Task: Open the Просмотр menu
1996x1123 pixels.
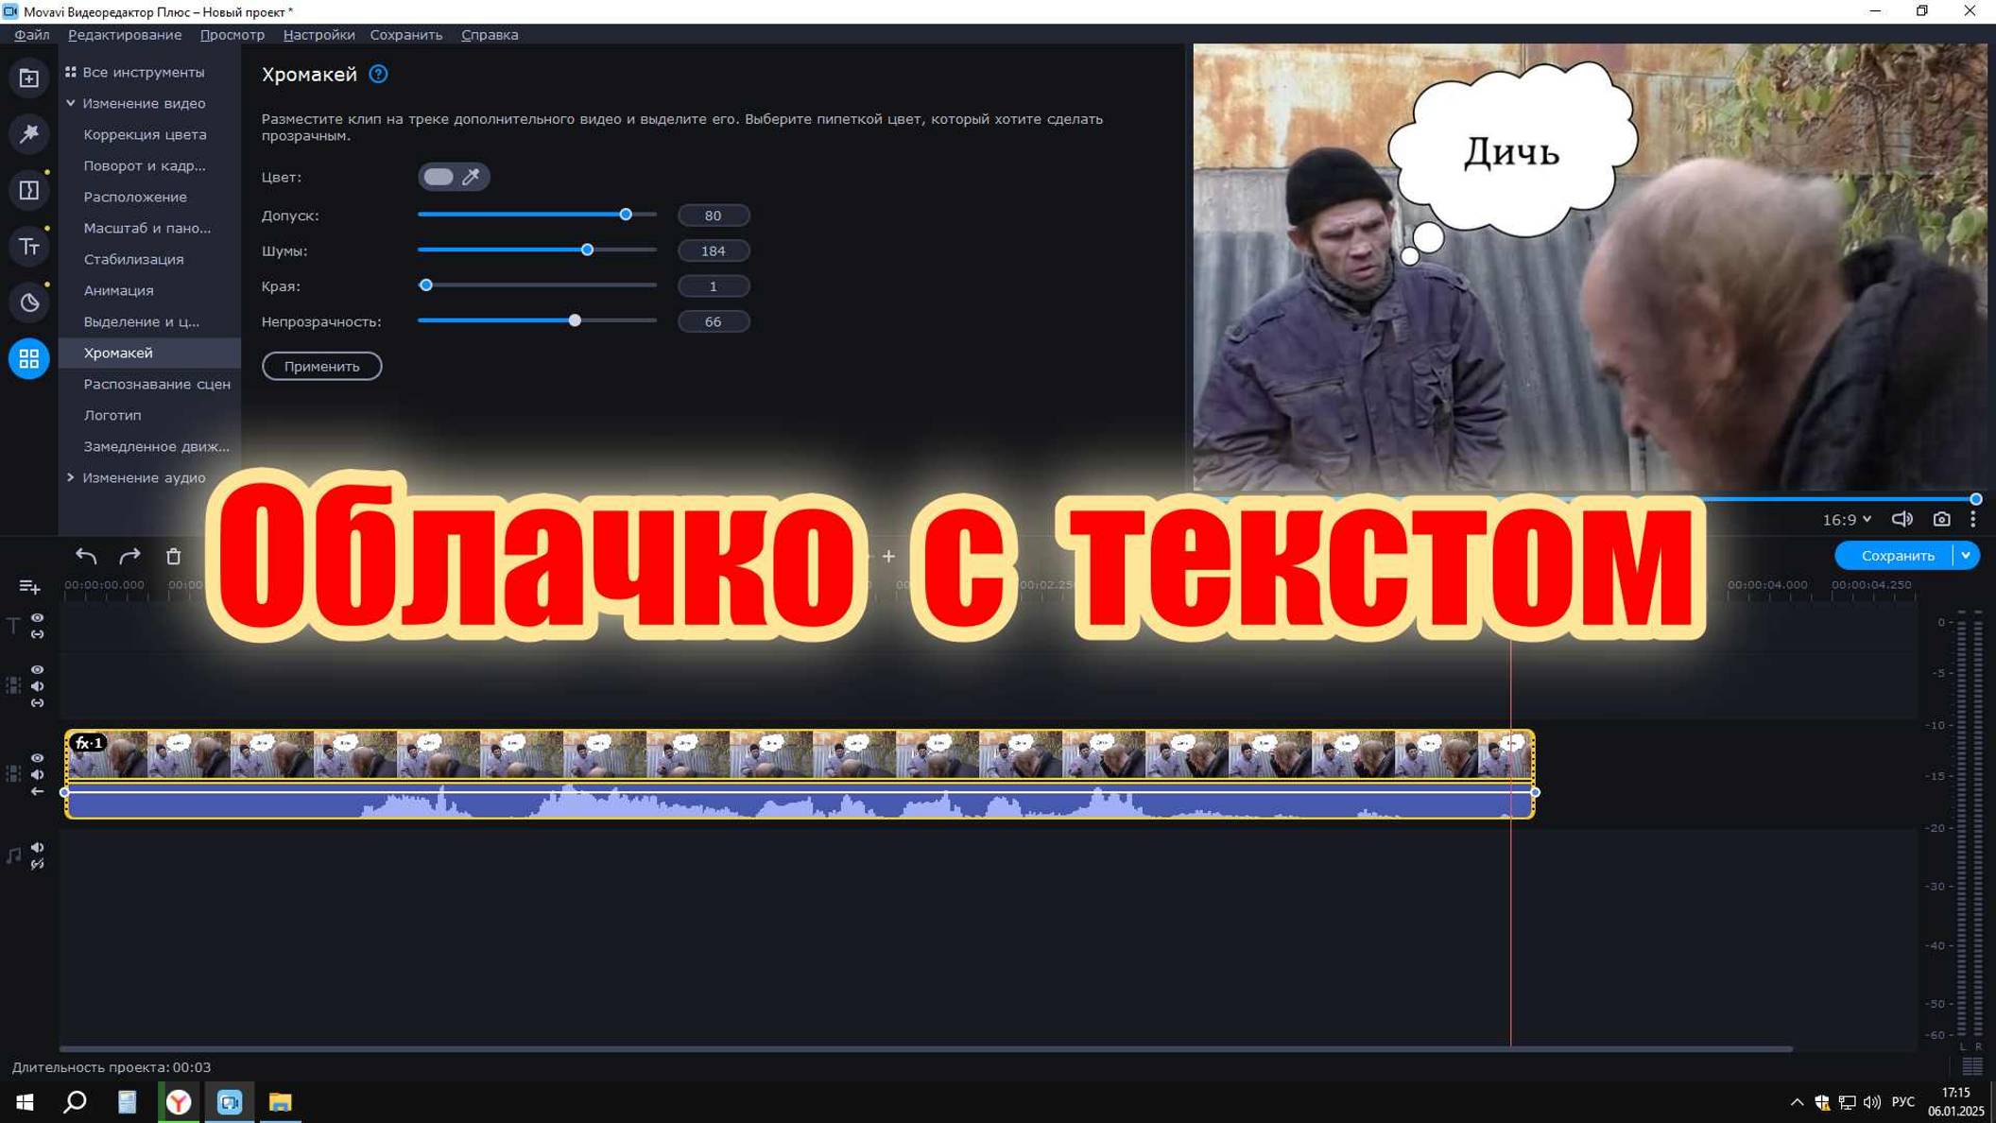Action: 232,34
